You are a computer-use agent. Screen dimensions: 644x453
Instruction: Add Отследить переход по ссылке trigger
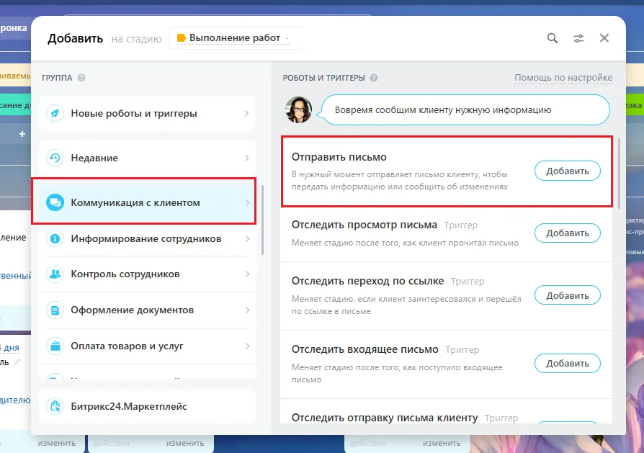[x=567, y=295]
